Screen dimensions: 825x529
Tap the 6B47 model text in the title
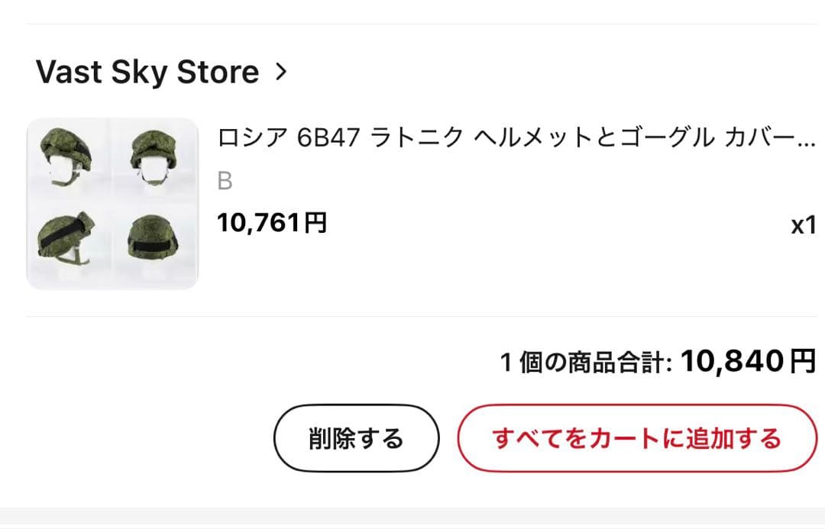click(328, 137)
